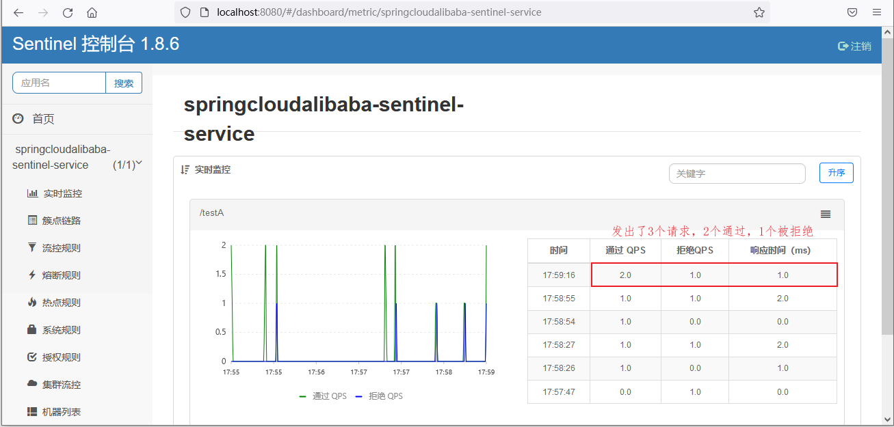Open 机器列表 in the sidebar

pyautogui.click(x=62, y=412)
